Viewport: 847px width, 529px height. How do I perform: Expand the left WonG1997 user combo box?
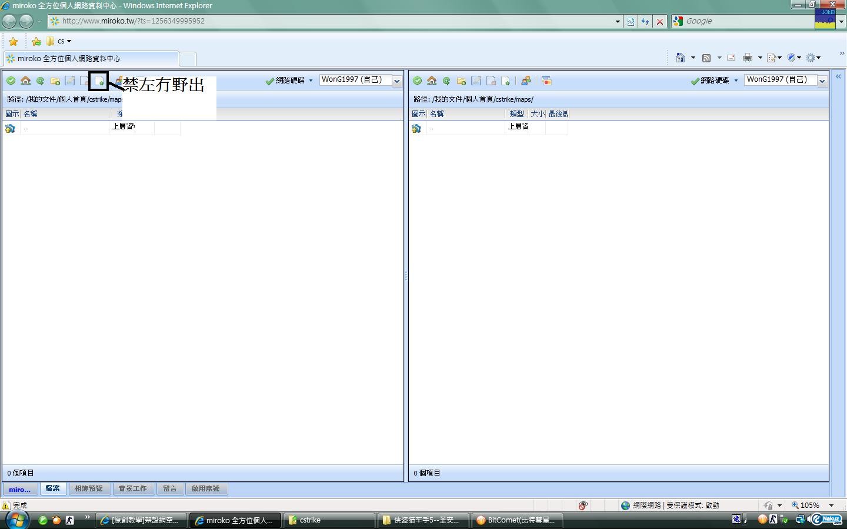(x=397, y=81)
